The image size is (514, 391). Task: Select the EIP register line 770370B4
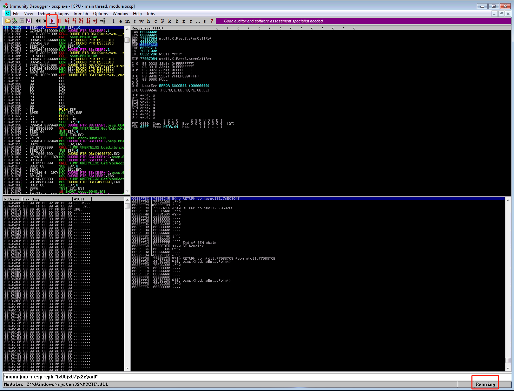click(172, 59)
